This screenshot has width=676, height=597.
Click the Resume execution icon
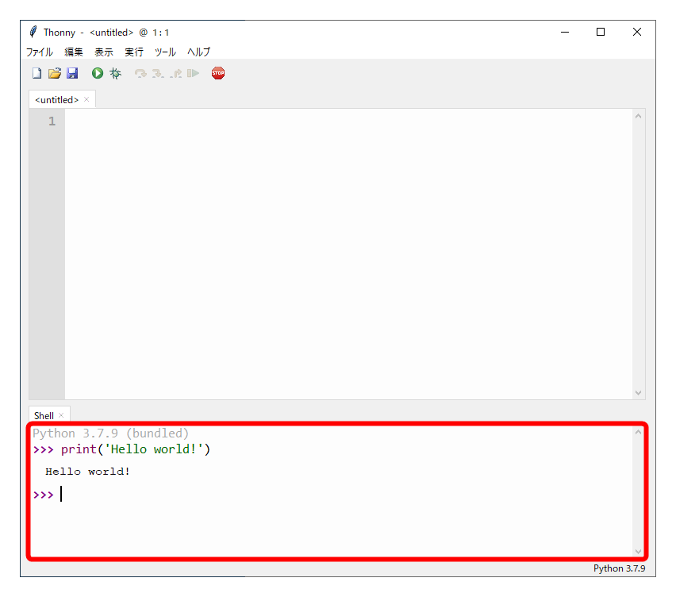(x=193, y=73)
